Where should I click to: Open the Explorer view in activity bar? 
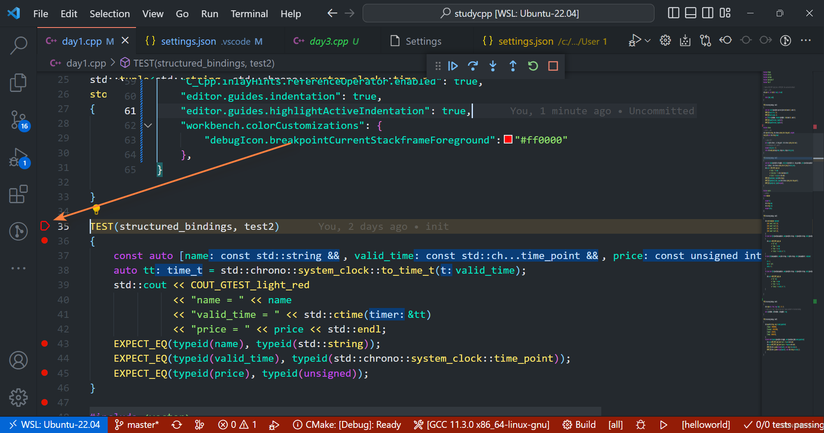click(18, 82)
